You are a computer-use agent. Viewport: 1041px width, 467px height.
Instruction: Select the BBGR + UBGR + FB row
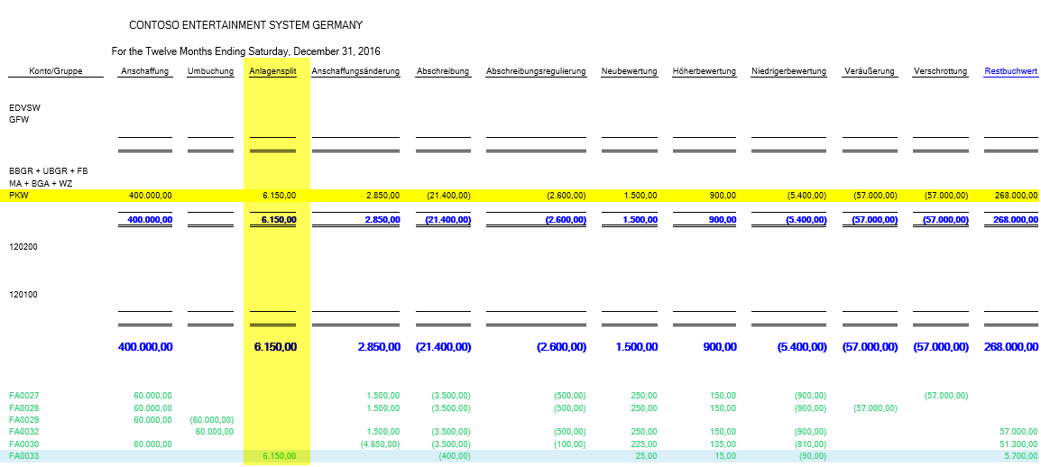[48, 170]
